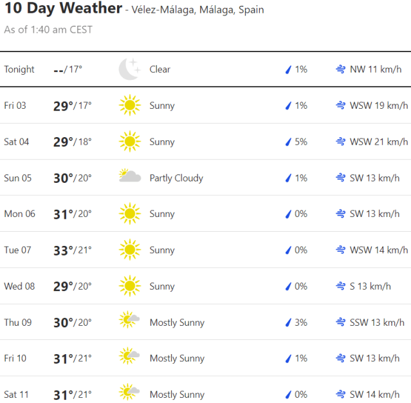Image resolution: width=411 pixels, height=403 pixels.
Task: Click the sun icon for Fri 03
Action: click(x=129, y=106)
